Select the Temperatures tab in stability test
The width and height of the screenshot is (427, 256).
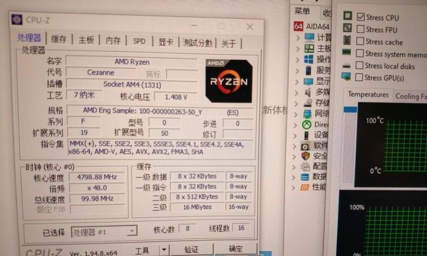pyautogui.click(x=368, y=94)
